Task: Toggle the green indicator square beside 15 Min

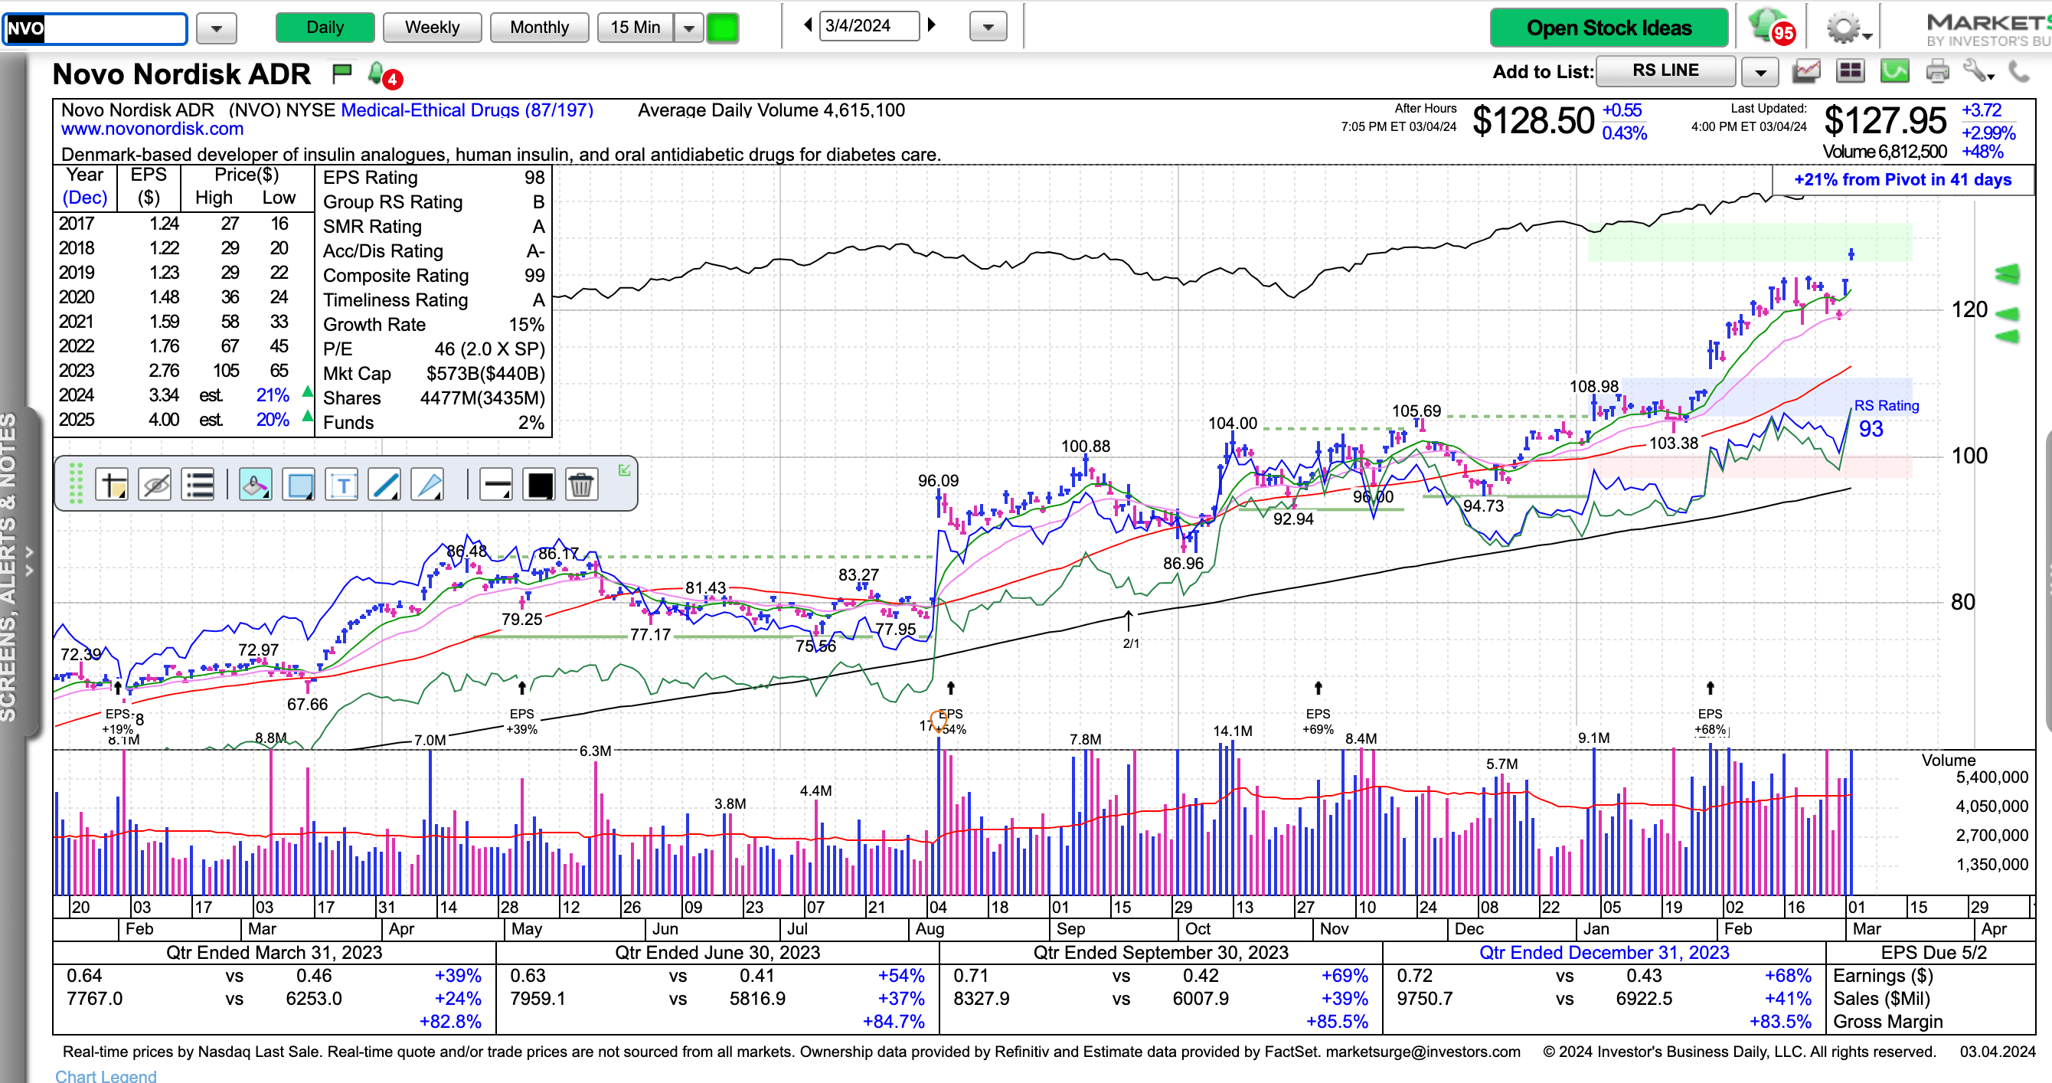Action: coord(723,28)
